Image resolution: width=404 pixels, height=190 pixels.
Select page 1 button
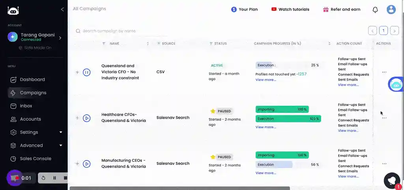[x=383, y=31]
